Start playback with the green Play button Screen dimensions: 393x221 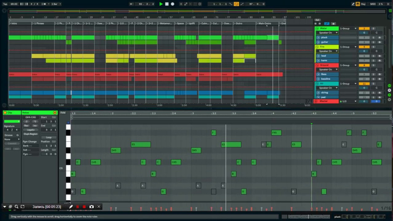(x=161, y=4)
